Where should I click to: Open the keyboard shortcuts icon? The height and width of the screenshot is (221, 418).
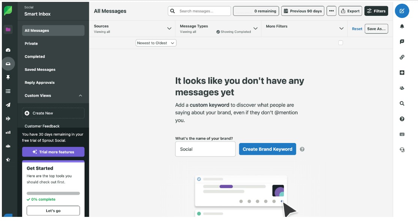coord(402,134)
